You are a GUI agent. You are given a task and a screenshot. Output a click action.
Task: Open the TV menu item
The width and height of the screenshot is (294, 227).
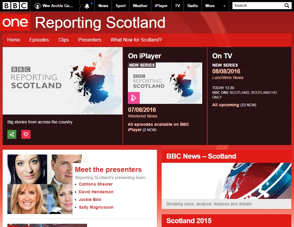pos(177,6)
